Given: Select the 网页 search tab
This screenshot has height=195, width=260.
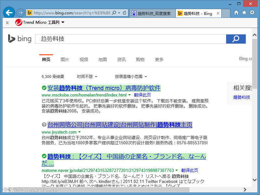Looking at the screenshot, I should (46, 59).
